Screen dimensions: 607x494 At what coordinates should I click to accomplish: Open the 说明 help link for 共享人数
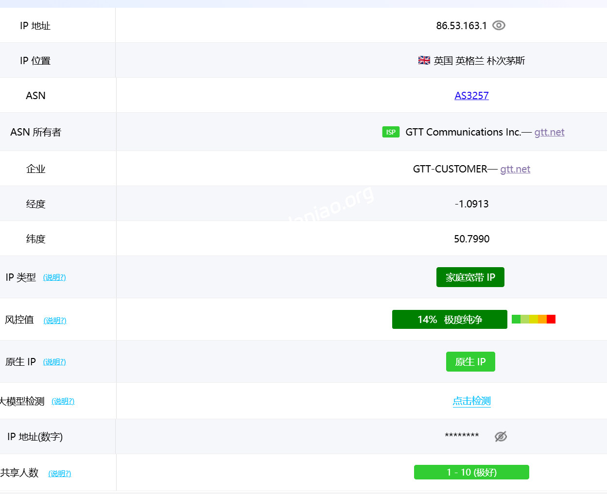60,474
